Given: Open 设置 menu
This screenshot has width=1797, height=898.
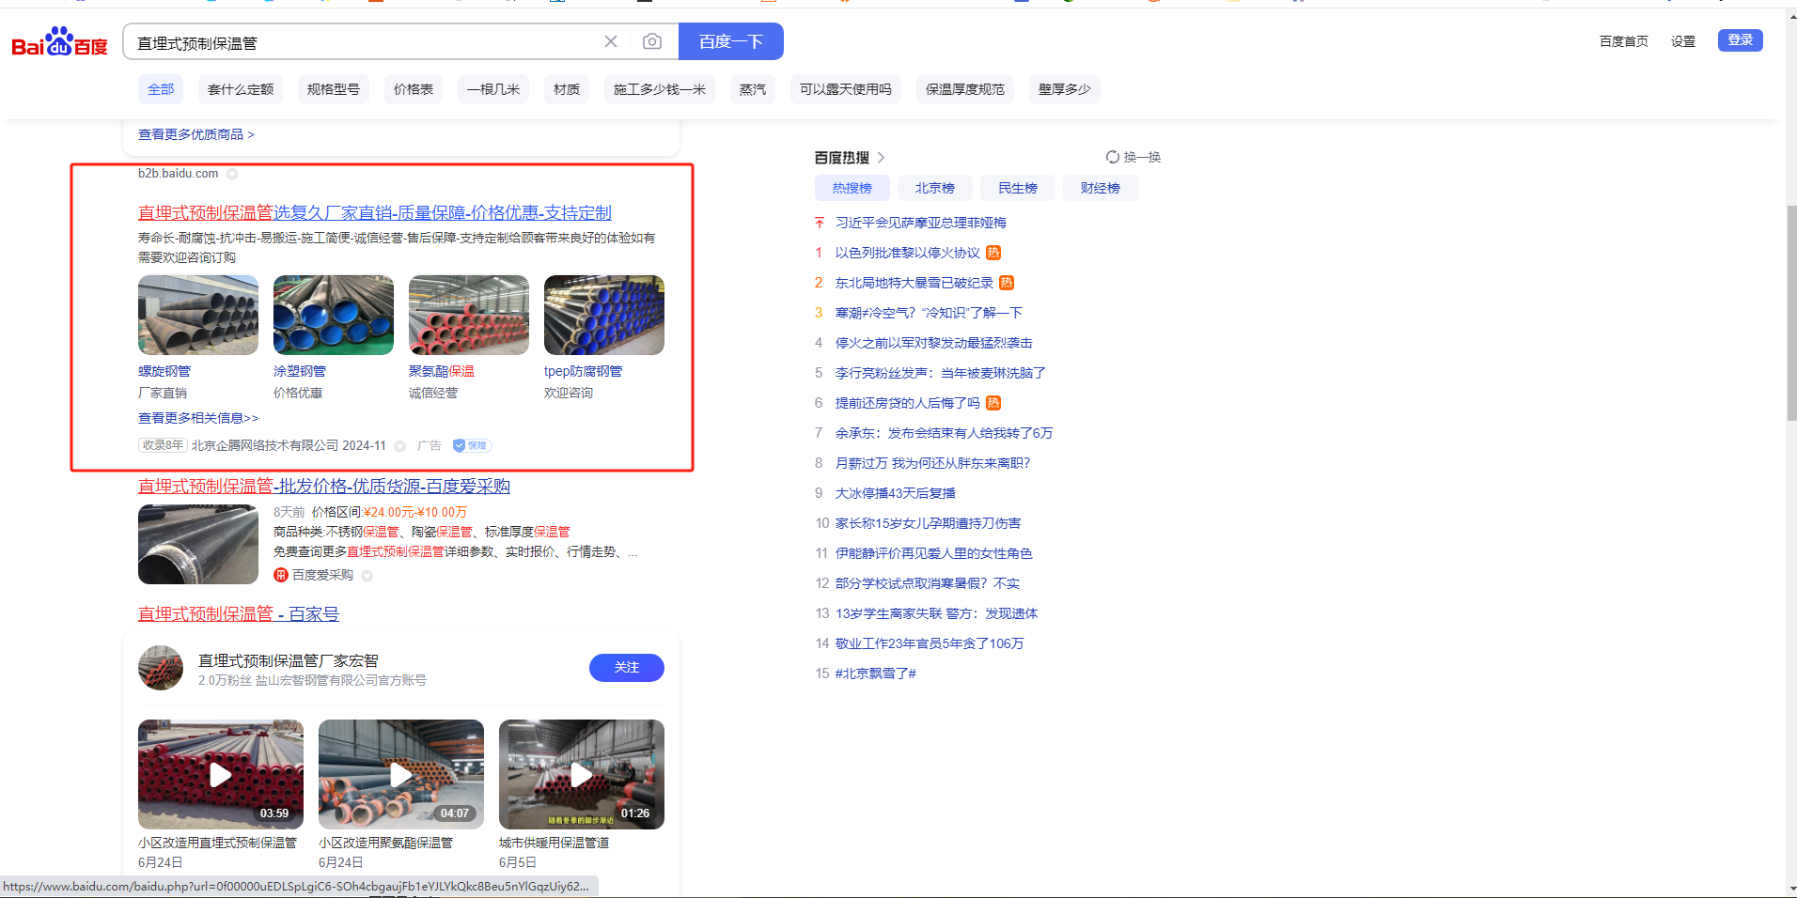Looking at the screenshot, I should (1683, 41).
